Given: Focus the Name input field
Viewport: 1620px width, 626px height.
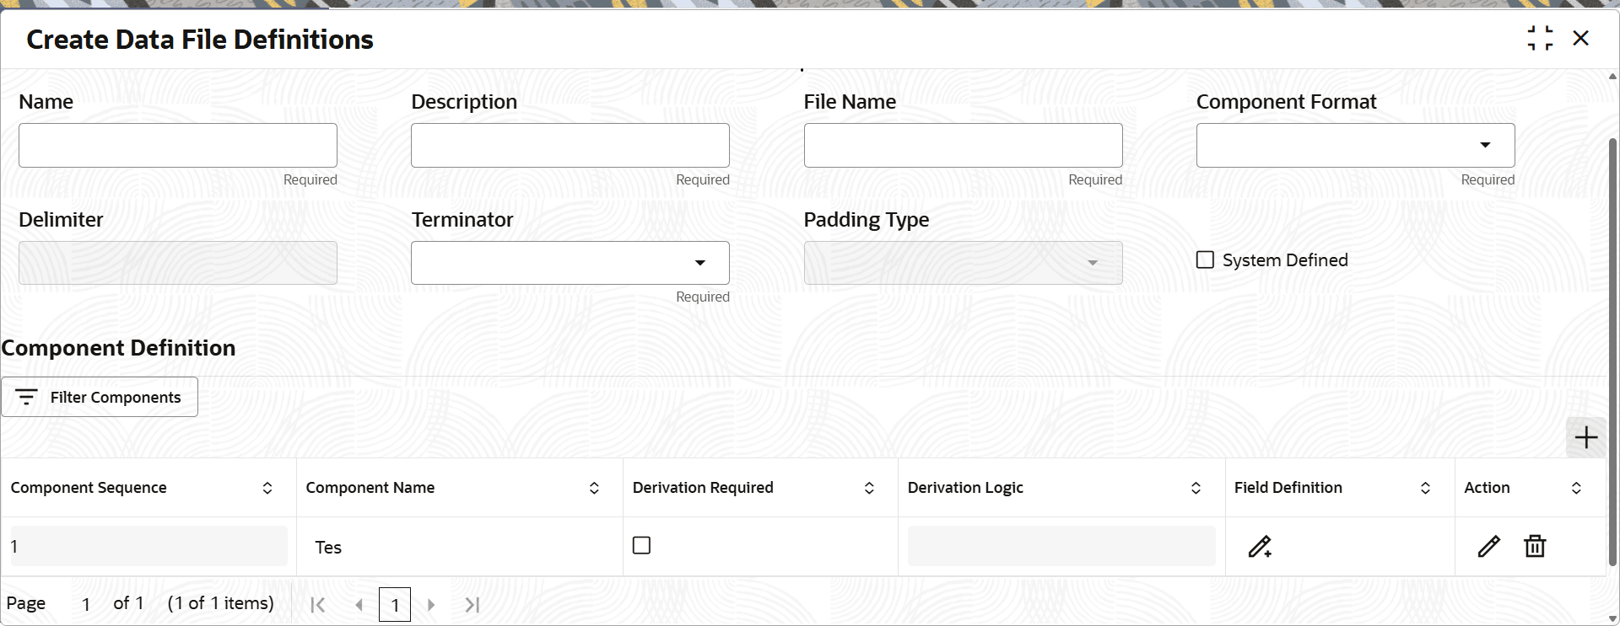Looking at the screenshot, I should 178,145.
